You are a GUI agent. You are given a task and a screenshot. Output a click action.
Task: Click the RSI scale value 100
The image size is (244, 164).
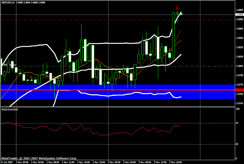(237, 109)
